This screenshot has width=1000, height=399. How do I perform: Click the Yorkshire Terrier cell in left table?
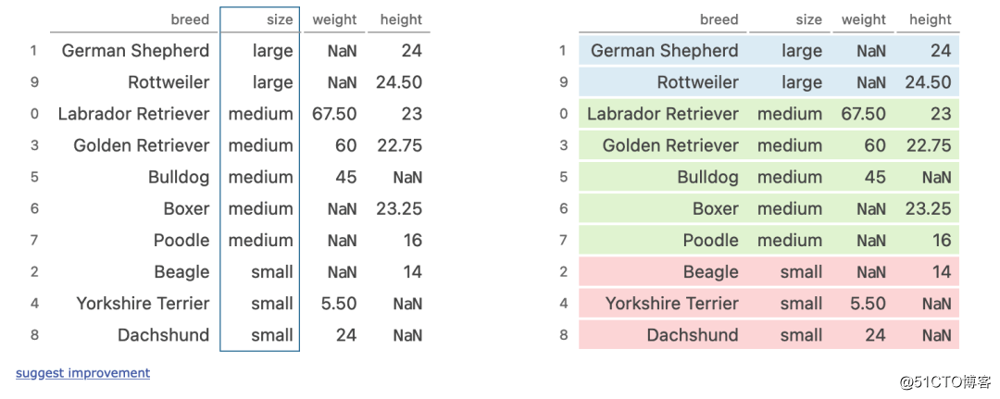pos(143,304)
